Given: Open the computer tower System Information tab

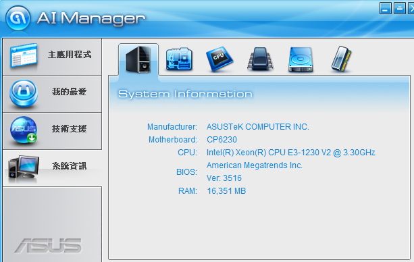Looking at the screenshot, I should point(138,59).
